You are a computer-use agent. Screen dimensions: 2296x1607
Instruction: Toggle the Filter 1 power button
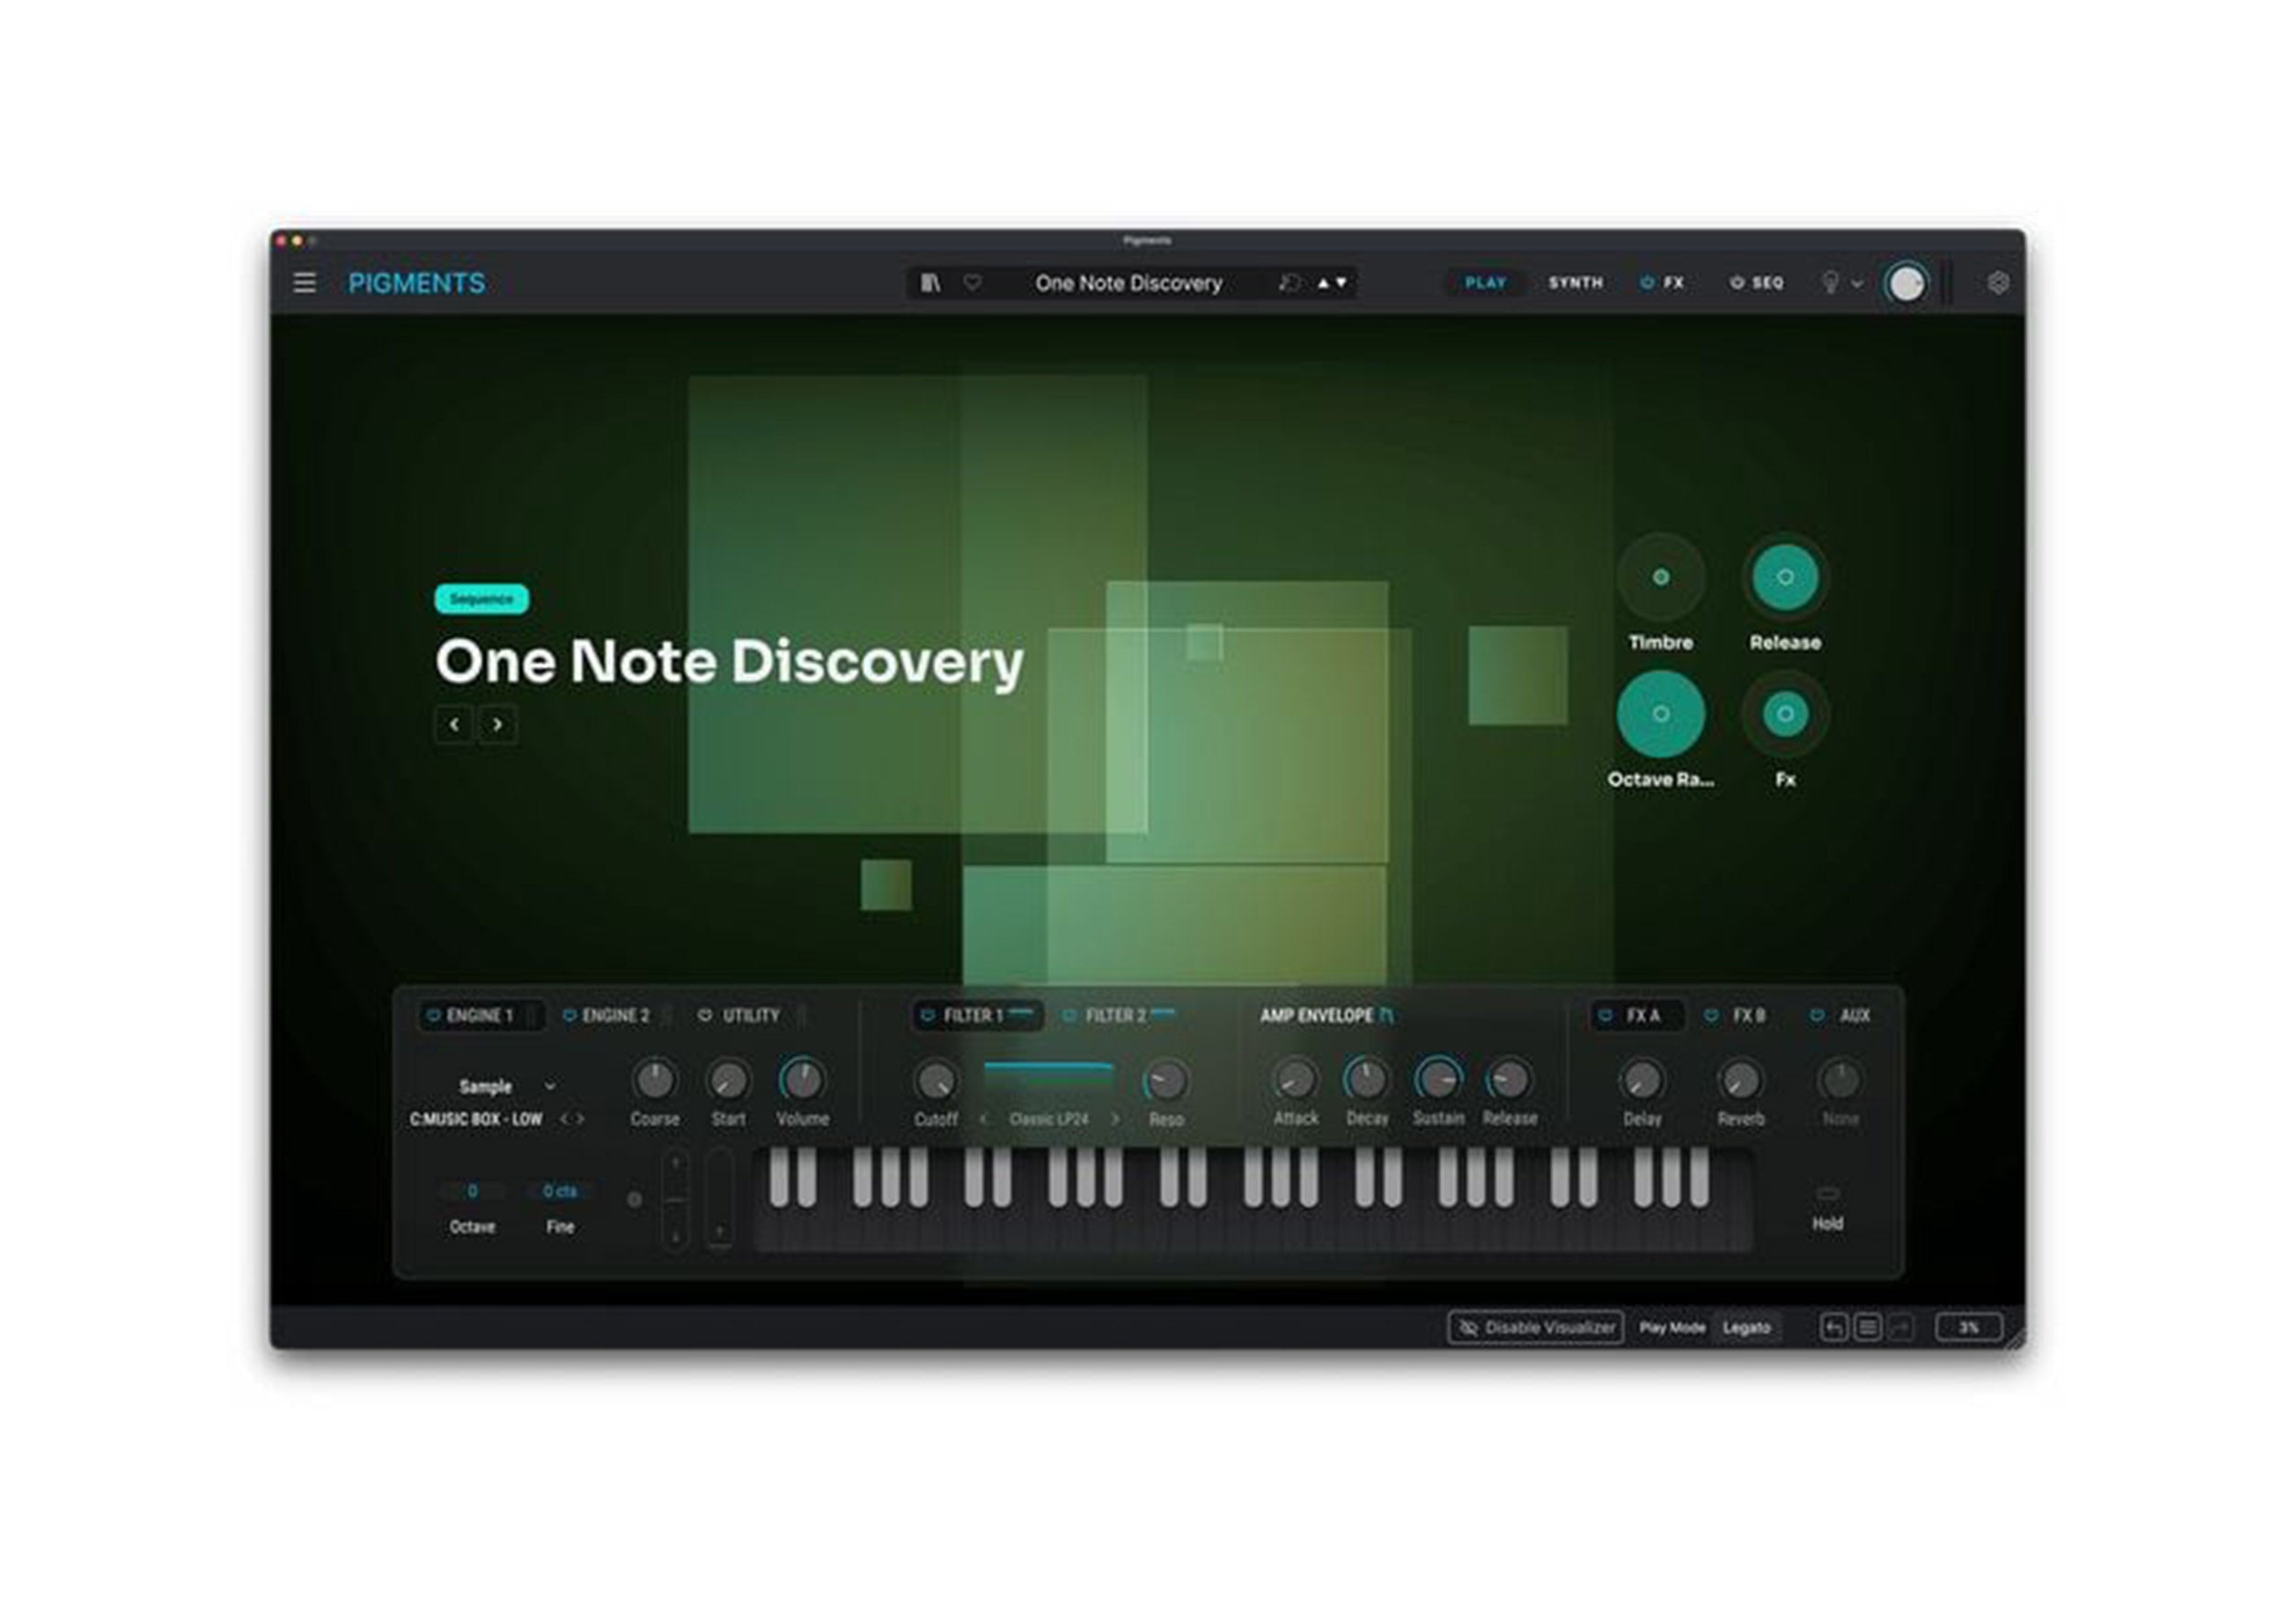[927, 1015]
